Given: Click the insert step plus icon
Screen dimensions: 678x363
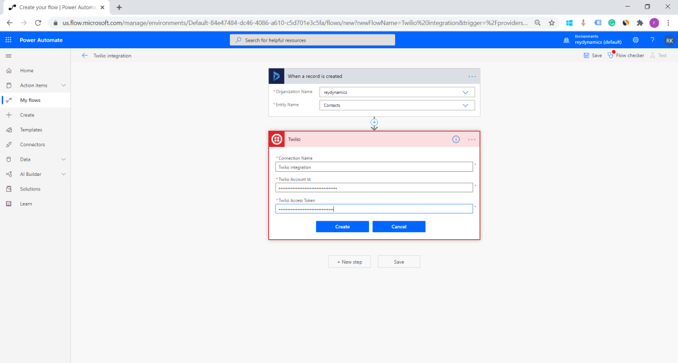Looking at the screenshot, I should tap(374, 122).
